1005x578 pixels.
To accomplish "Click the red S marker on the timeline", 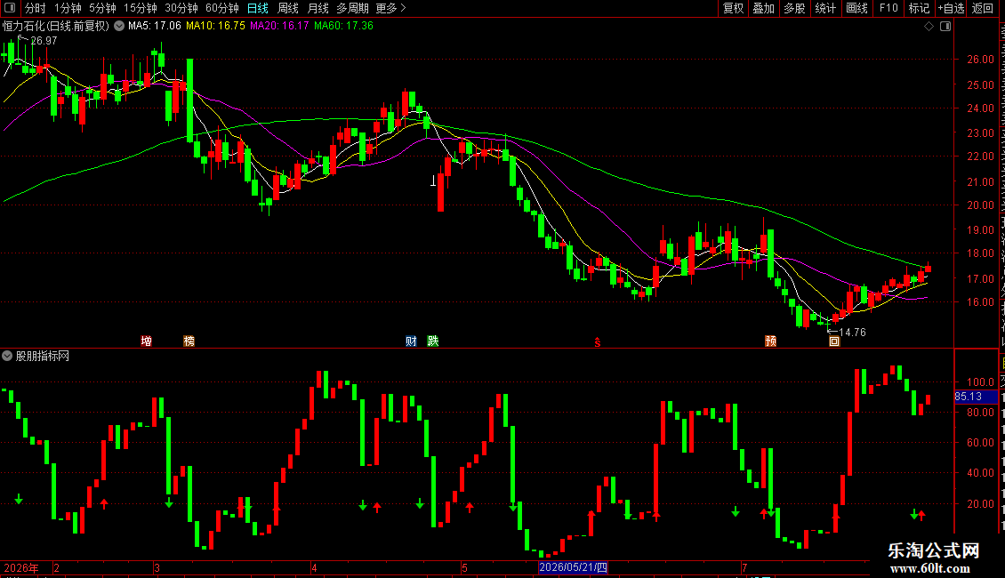I will pyautogui.click(x=598, y=343).
